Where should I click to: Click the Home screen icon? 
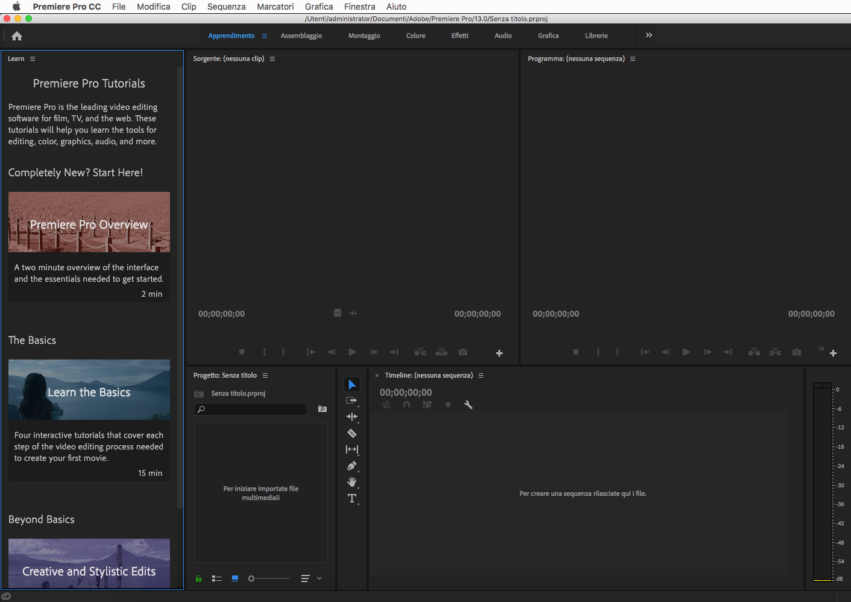click(x=17, y=36)
